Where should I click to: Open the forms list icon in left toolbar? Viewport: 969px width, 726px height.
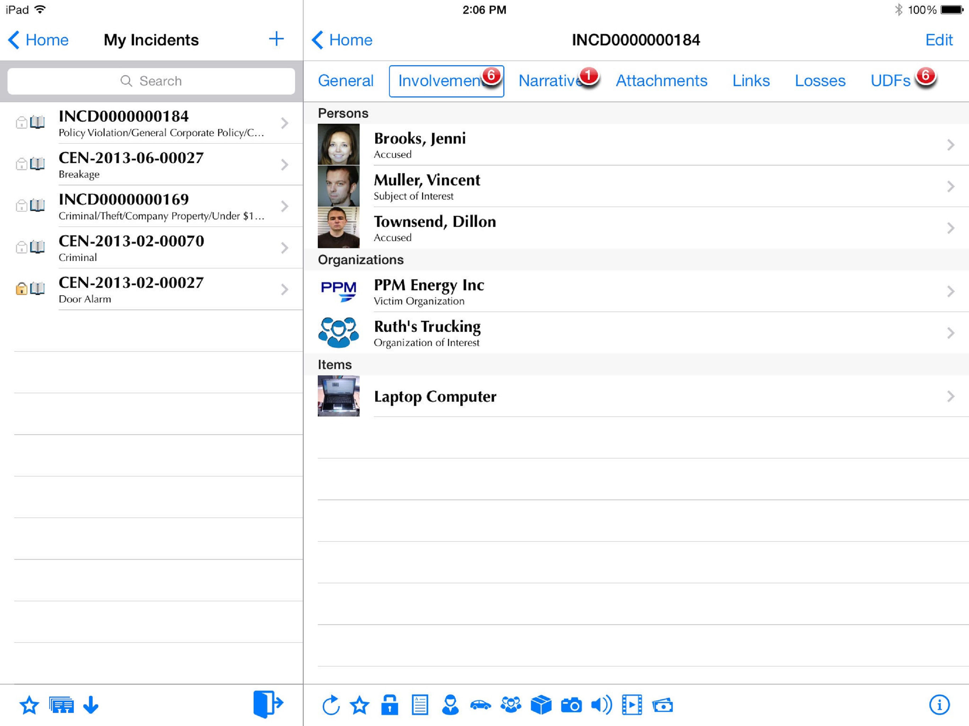coord(61,705)
